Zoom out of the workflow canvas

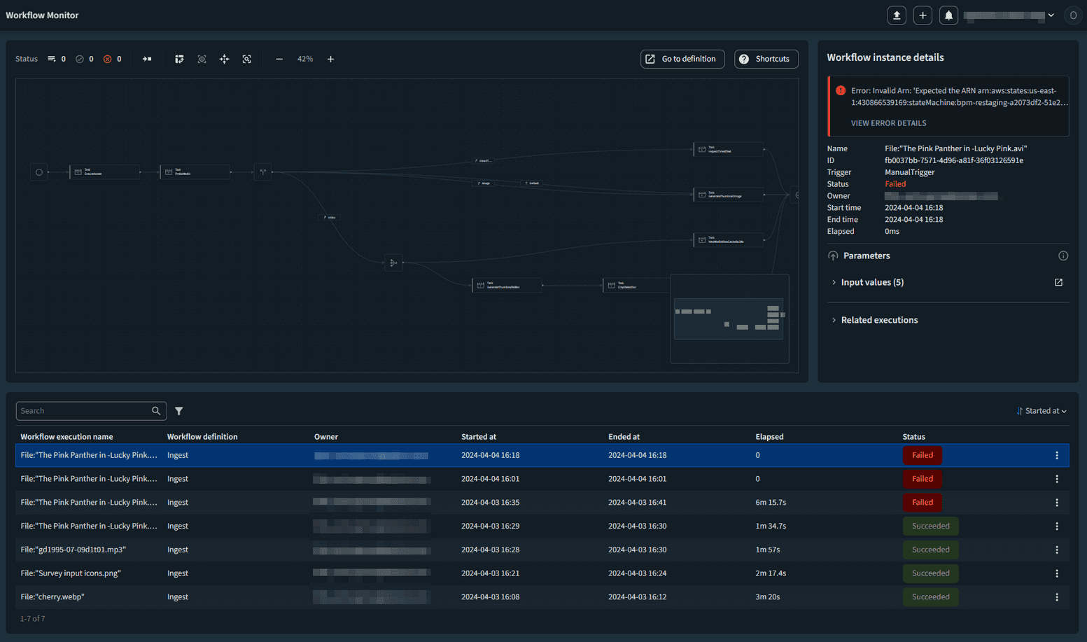tap(279, 59)
